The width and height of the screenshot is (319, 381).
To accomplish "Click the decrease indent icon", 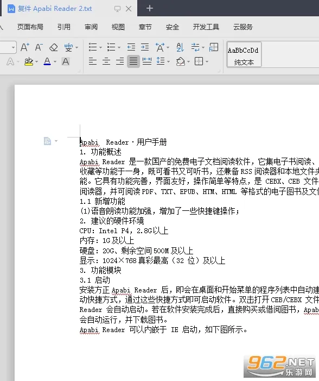I will pos(131,47).
